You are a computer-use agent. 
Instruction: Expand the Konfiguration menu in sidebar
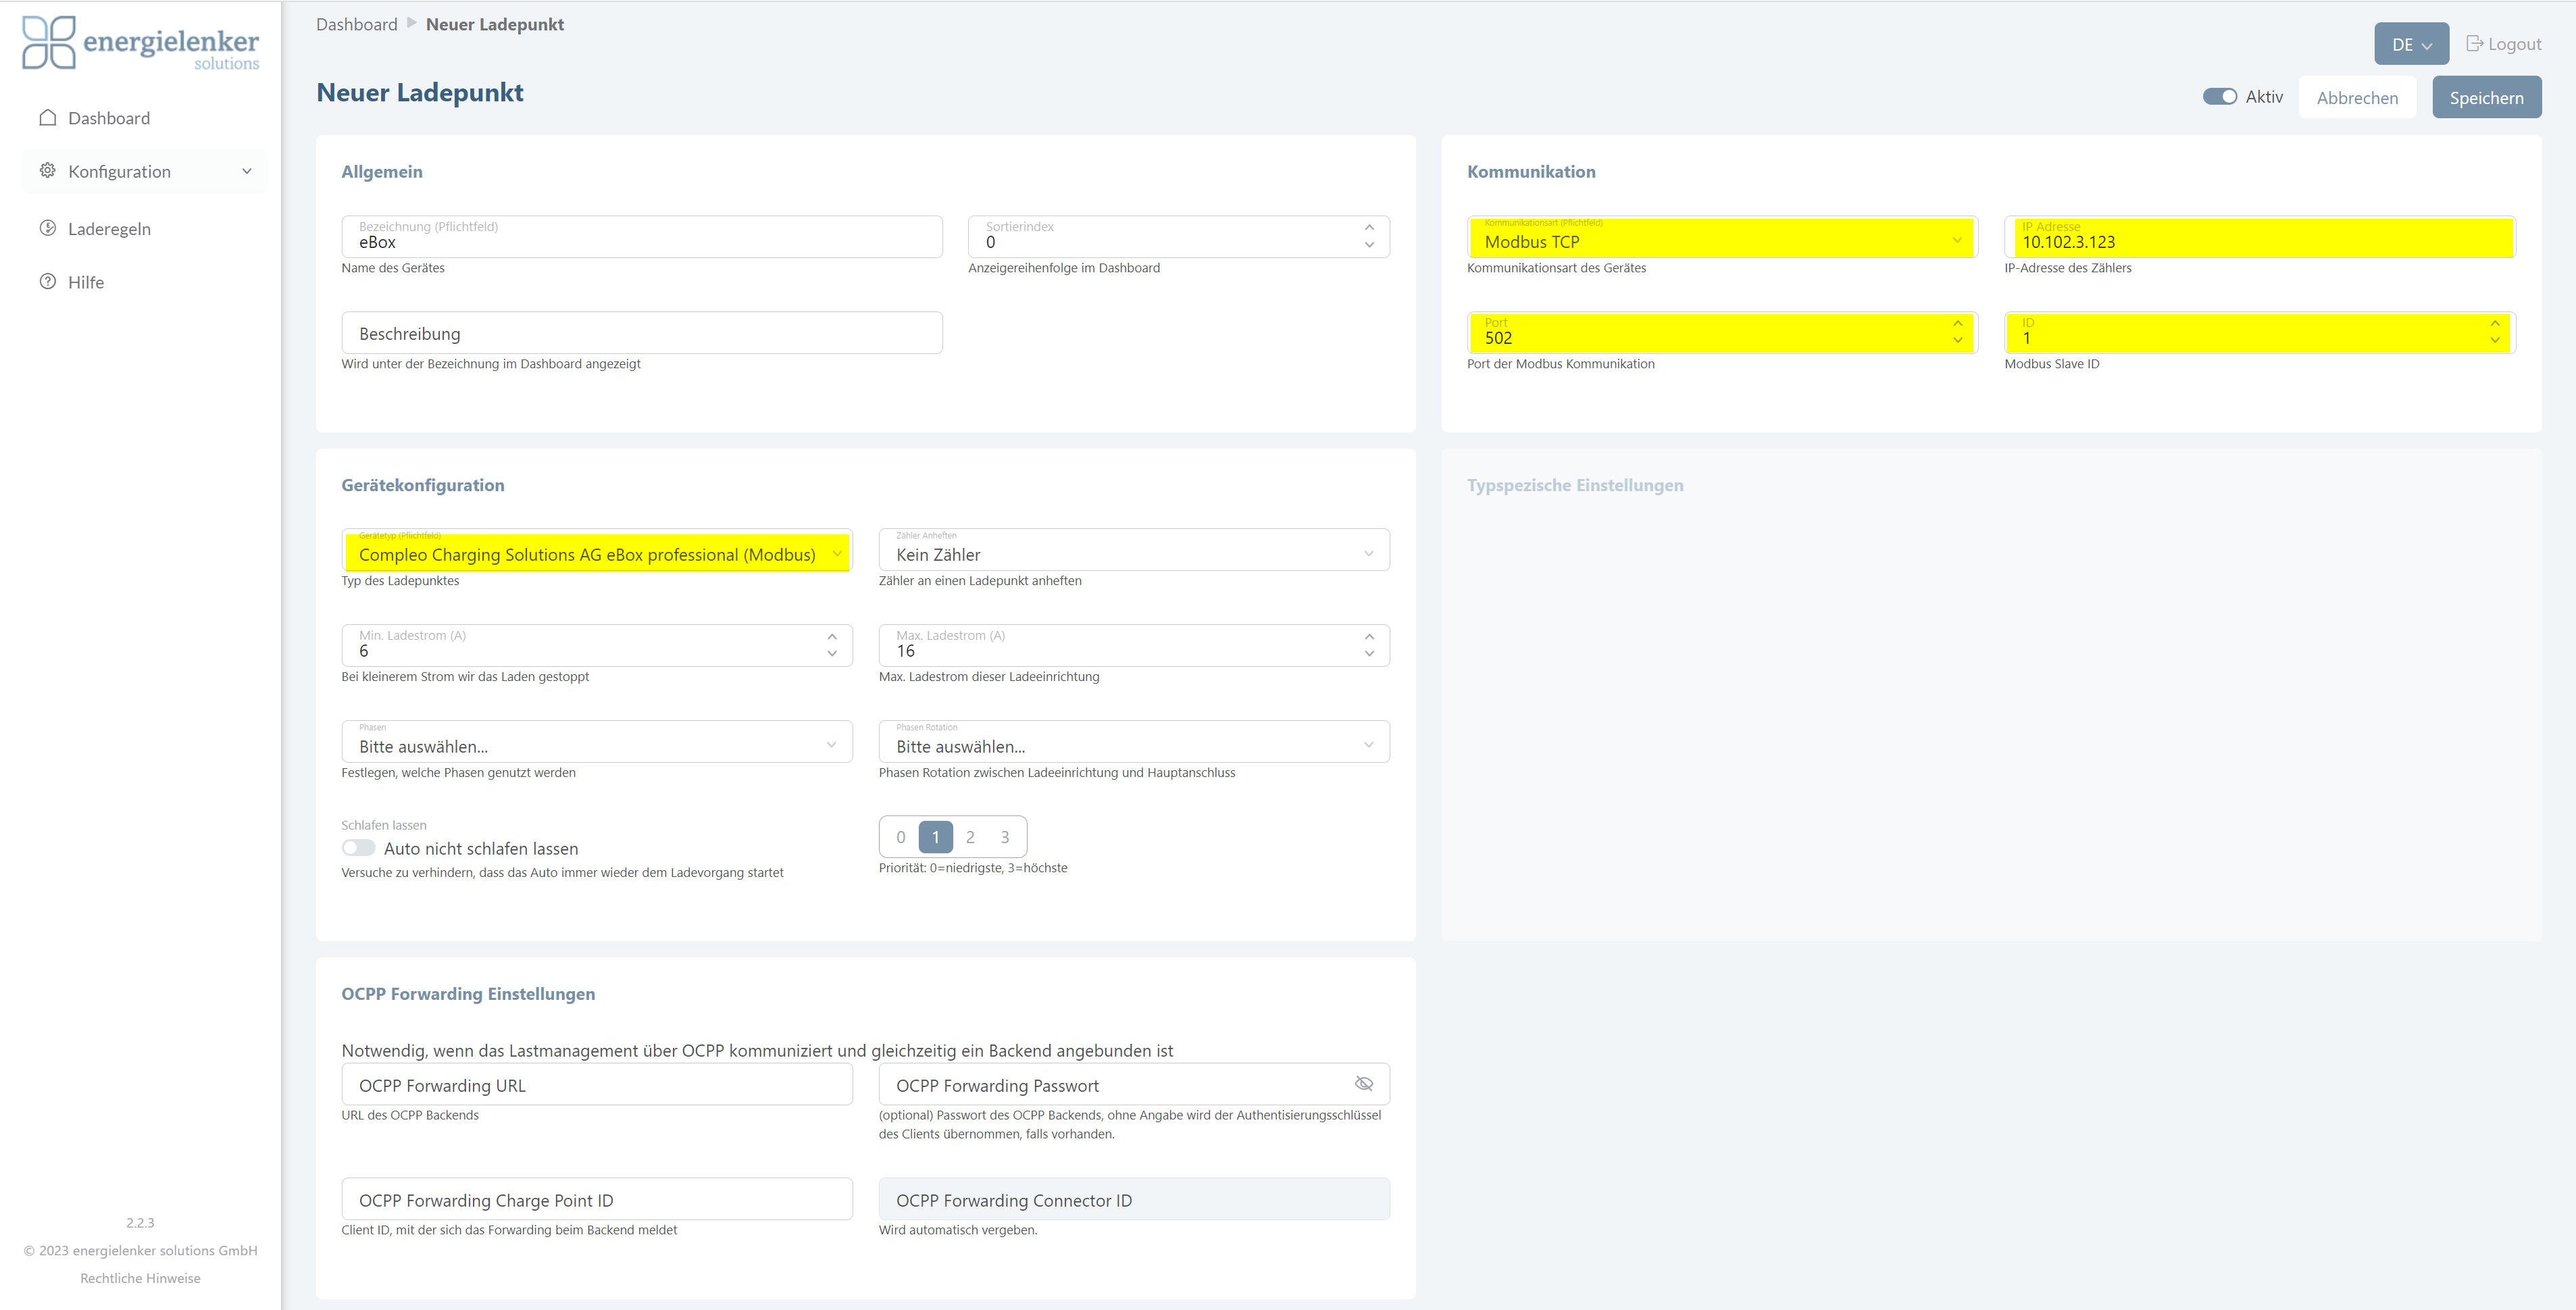pyautogui.click(x=246, y=171)
